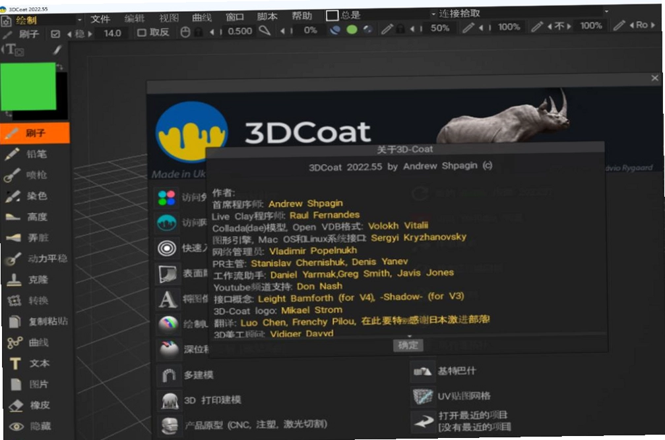
Task: Open the 帮助 menu
Action: [x=301, y=16]
